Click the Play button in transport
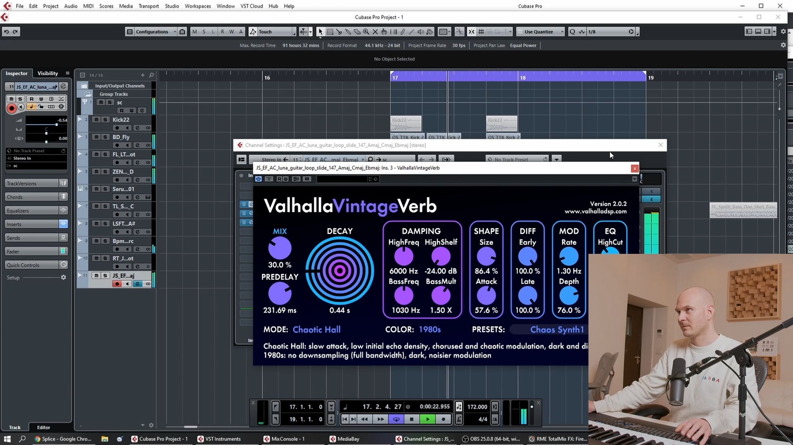The image size is (793, 445). point(427,419)
